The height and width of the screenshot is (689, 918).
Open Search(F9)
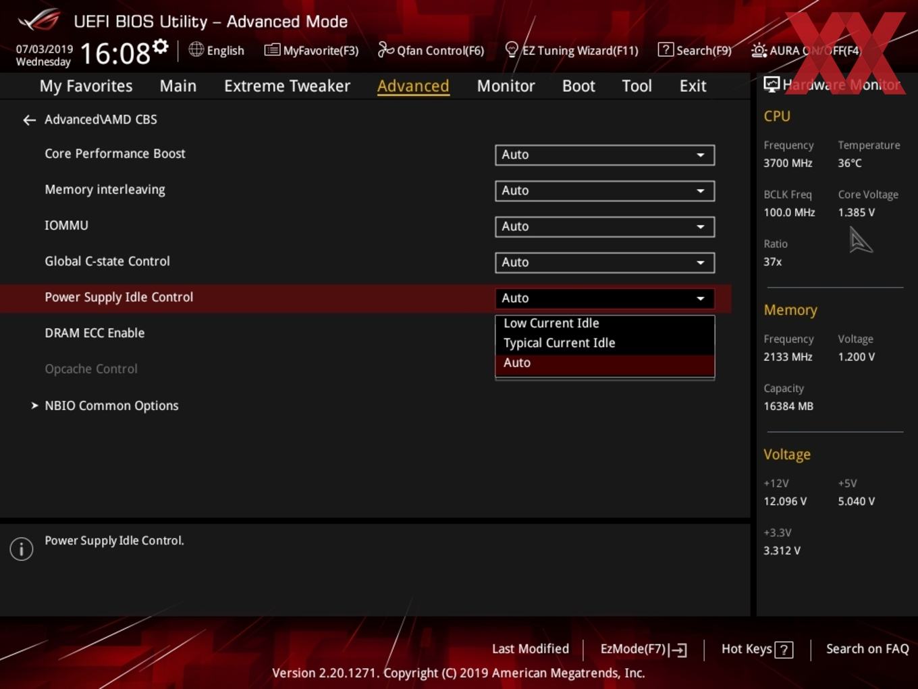pyautogui.click(x=695, y=50)
